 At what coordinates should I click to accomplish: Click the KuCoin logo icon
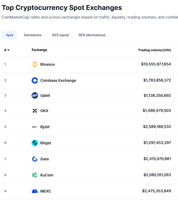click(35, 175)
